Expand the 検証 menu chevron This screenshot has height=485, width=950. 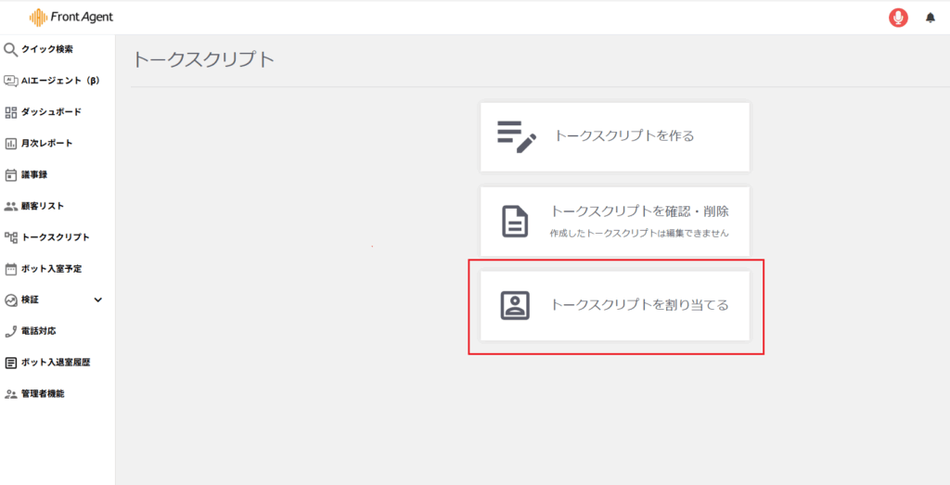[x=98, y=300]
